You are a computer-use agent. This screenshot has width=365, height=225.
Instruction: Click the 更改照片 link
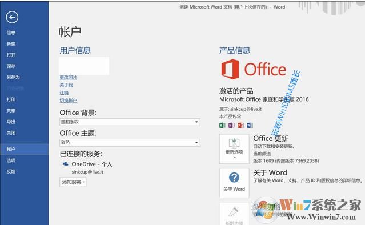[68, 77]
